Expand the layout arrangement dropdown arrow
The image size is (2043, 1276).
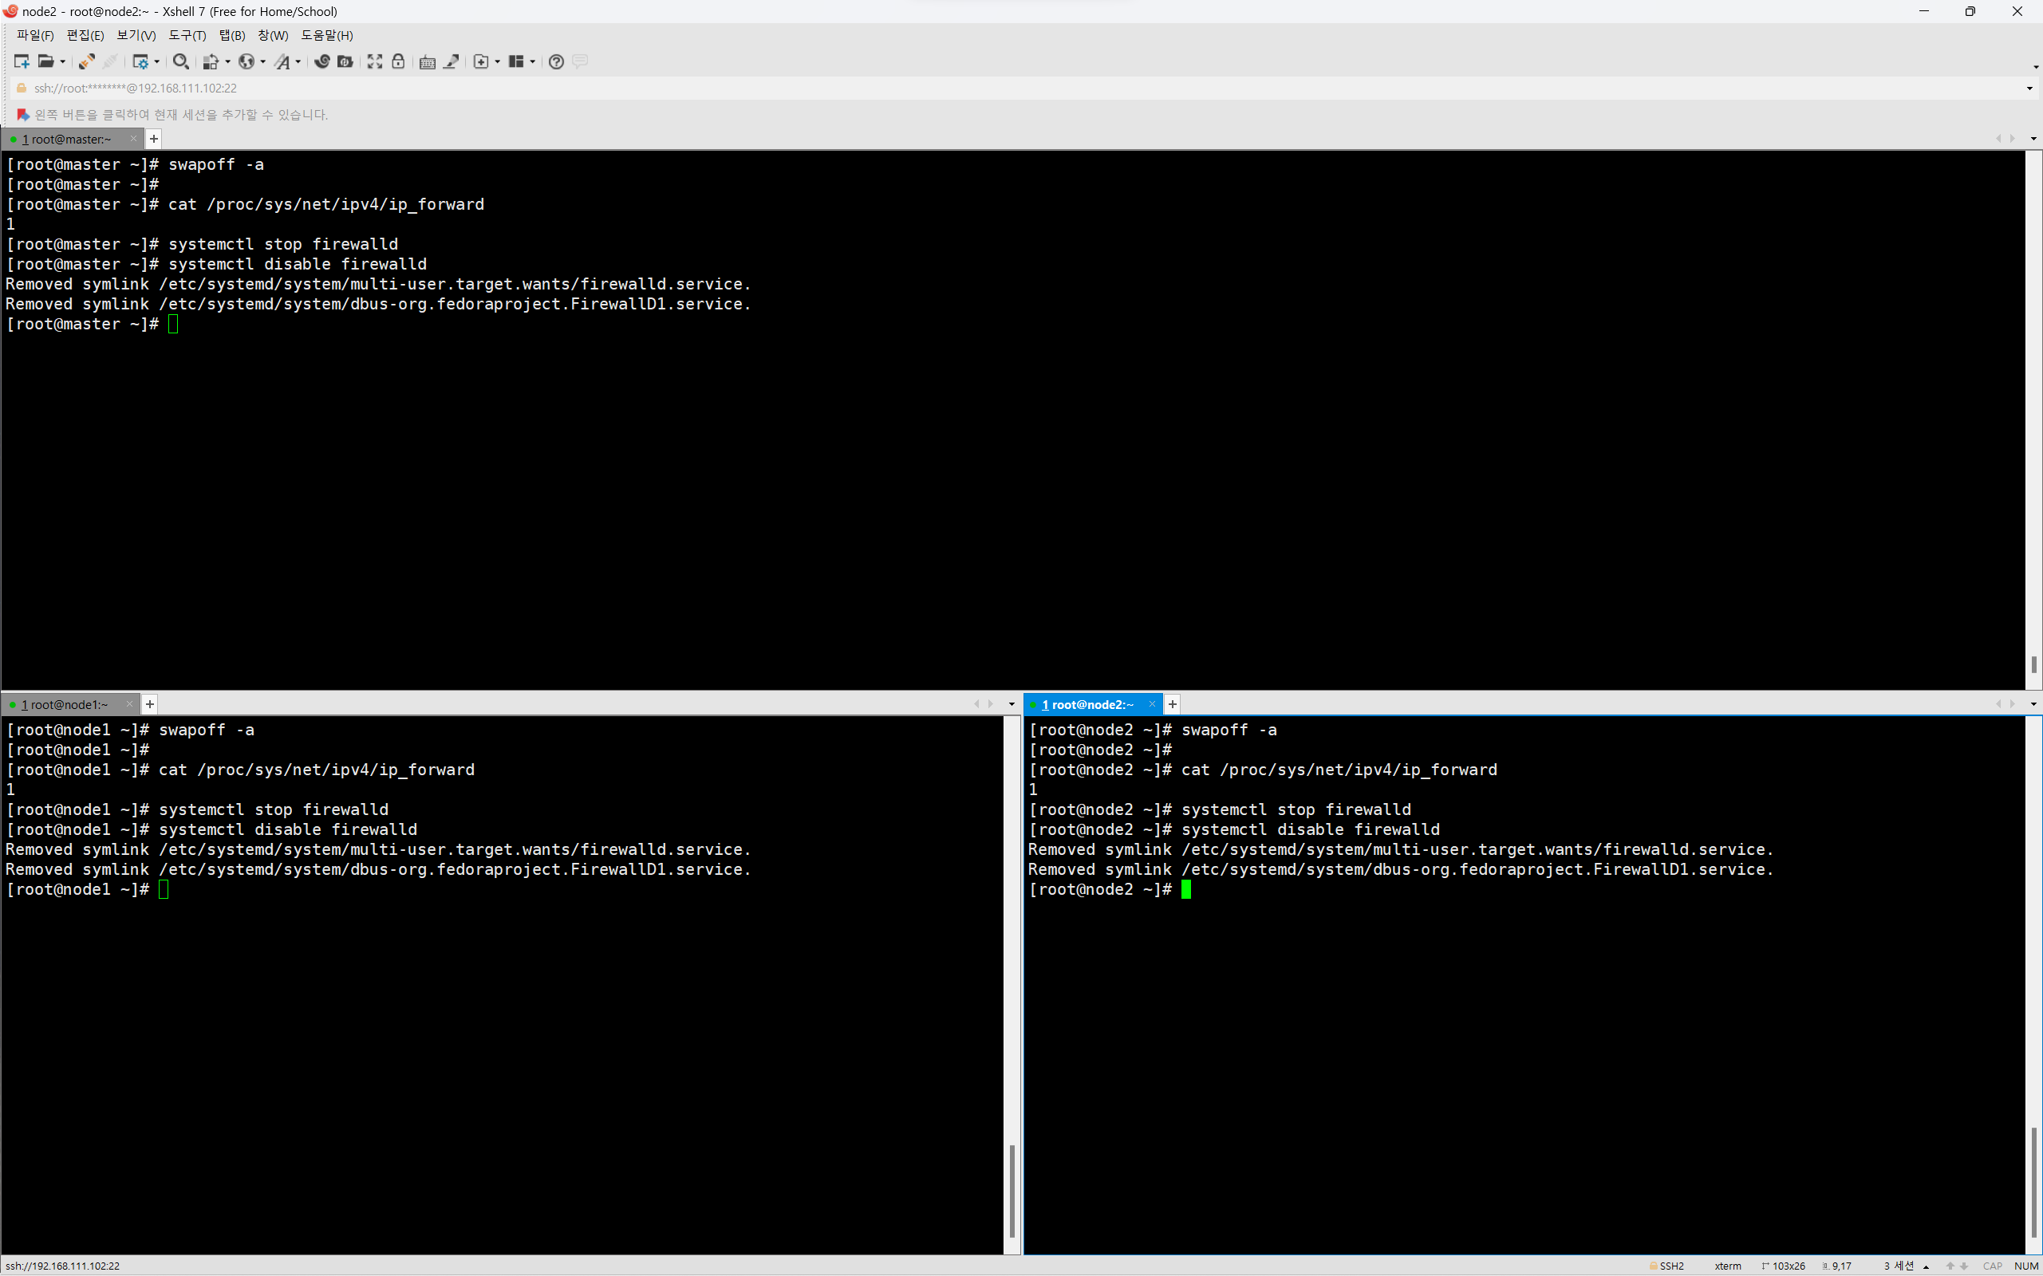tap(533, 61)
